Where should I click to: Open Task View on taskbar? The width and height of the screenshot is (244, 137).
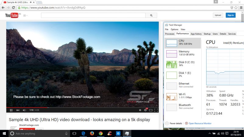click(x=74, y=133)
